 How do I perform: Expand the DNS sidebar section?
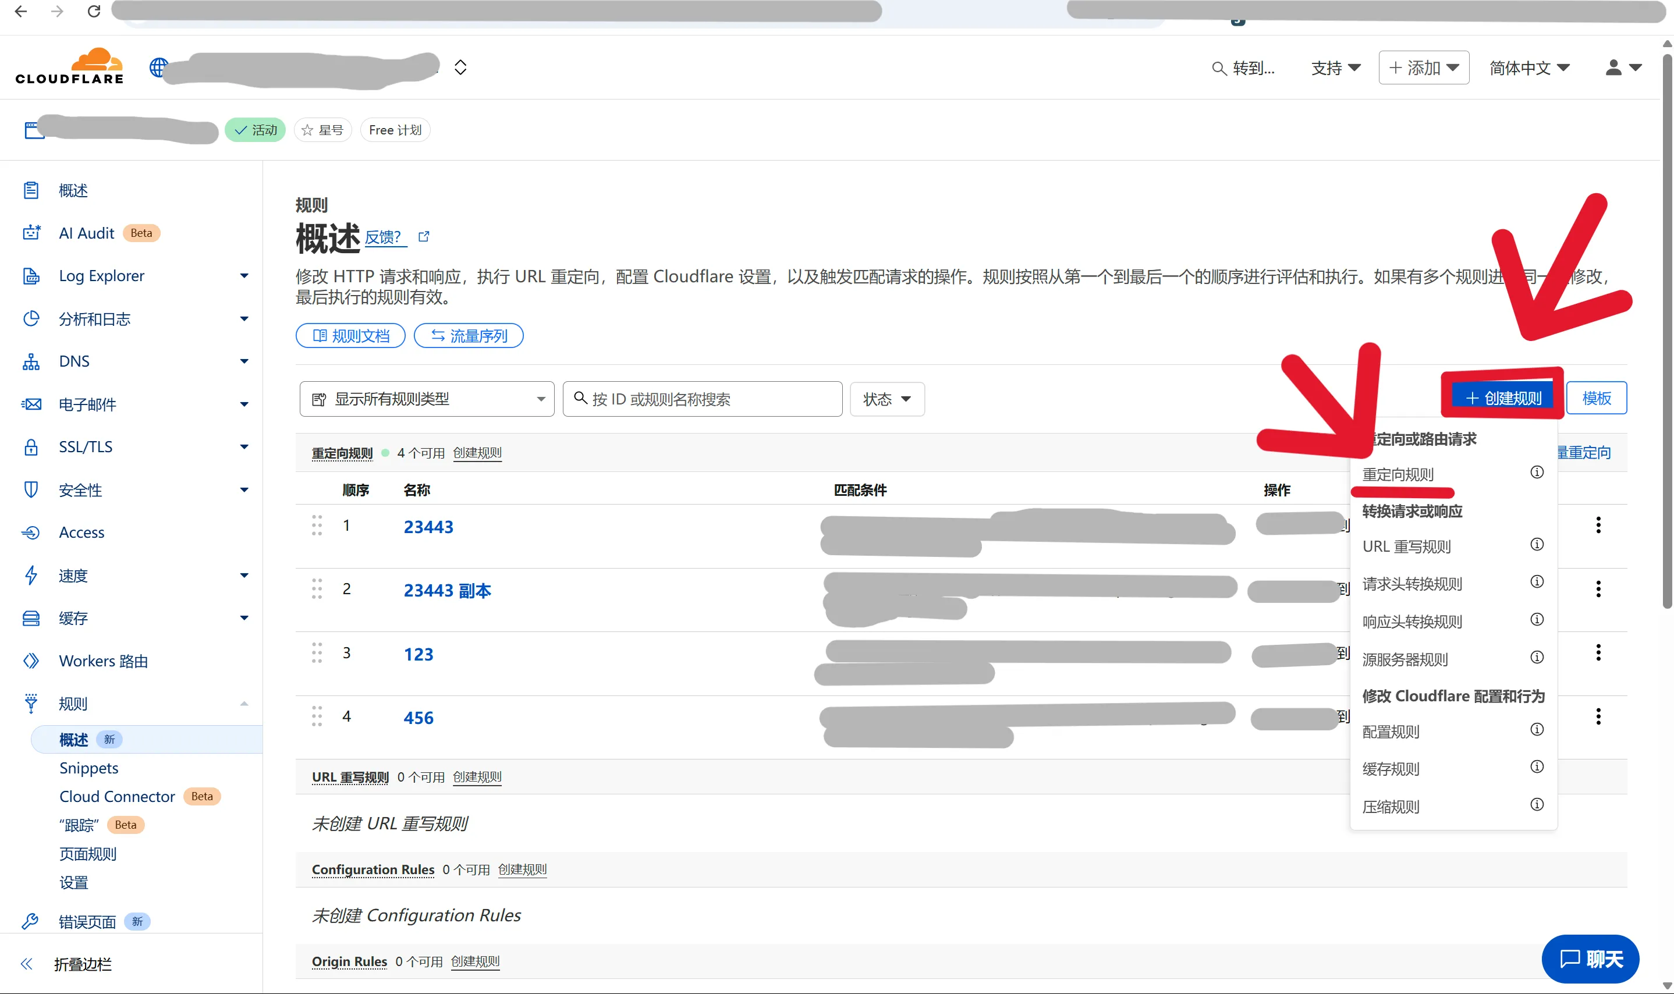click(x=244, y=362)
